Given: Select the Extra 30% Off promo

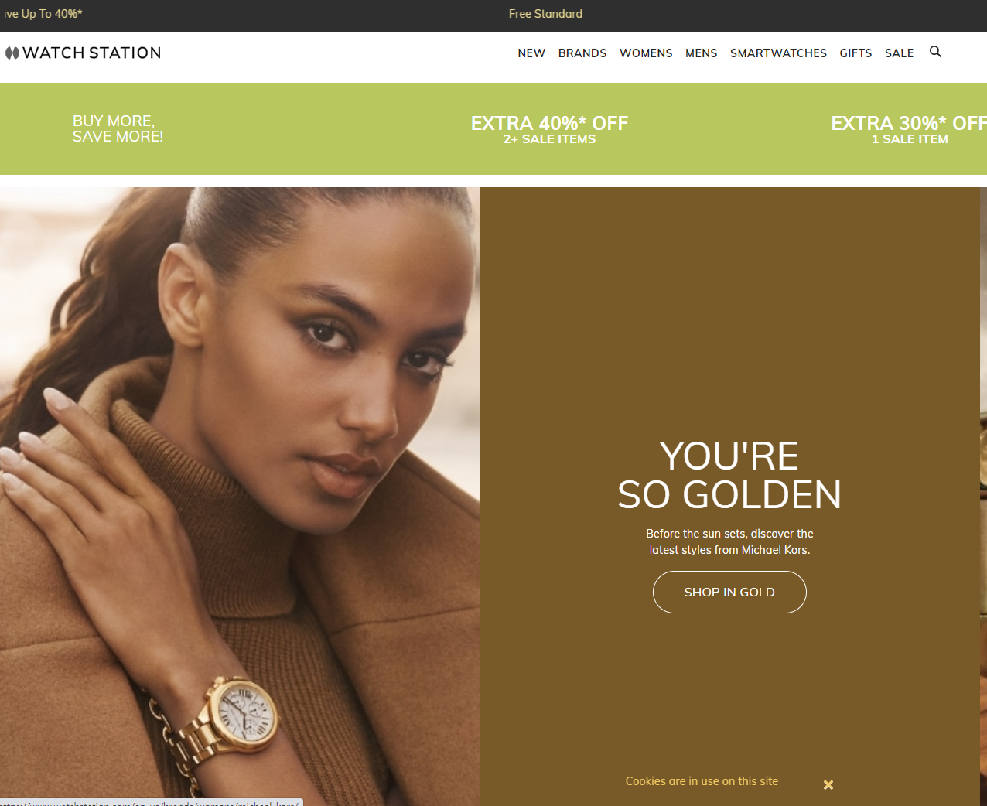Looking at the screenshot, I should (909, 129).
